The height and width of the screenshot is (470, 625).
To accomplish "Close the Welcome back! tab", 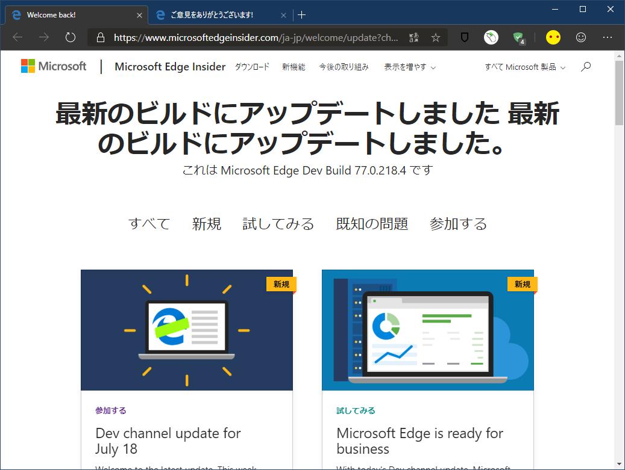I will pyautogui.click(x=139, y=15).
